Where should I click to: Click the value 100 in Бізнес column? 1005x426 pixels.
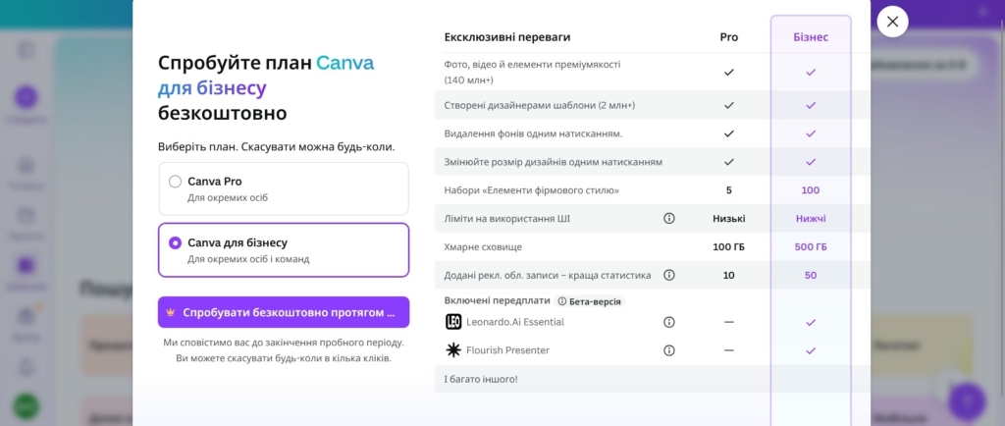[811, 190]
